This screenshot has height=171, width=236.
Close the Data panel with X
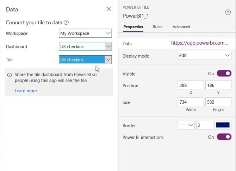pos(109,9)
